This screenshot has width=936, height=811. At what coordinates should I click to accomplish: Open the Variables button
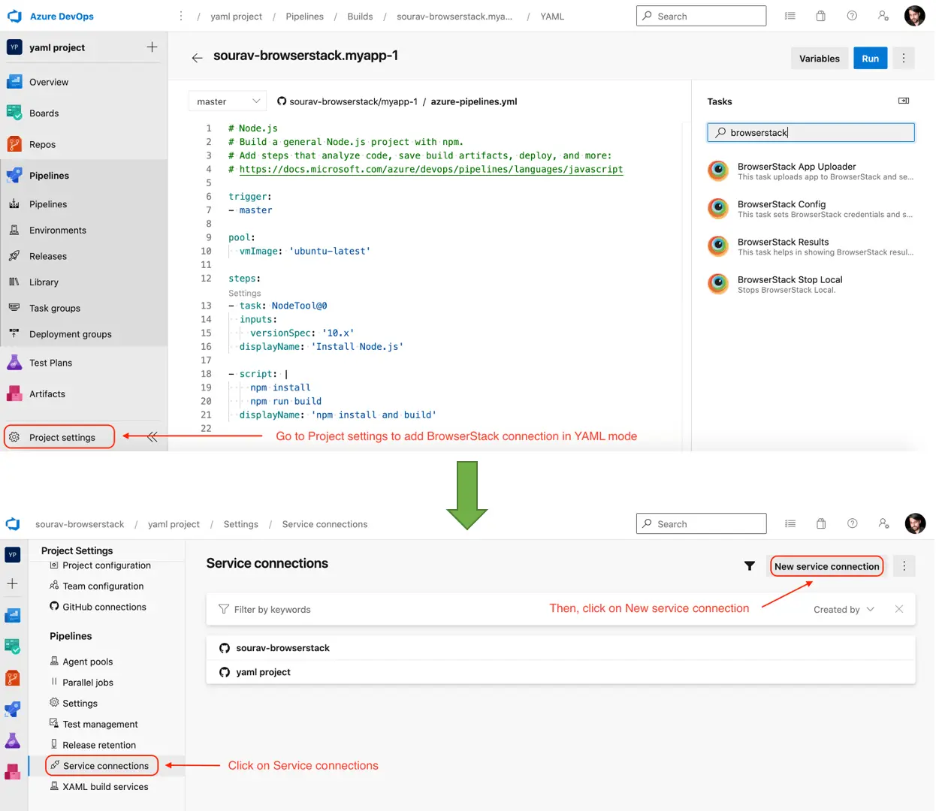pyautogui.click(x=819, y=59)
